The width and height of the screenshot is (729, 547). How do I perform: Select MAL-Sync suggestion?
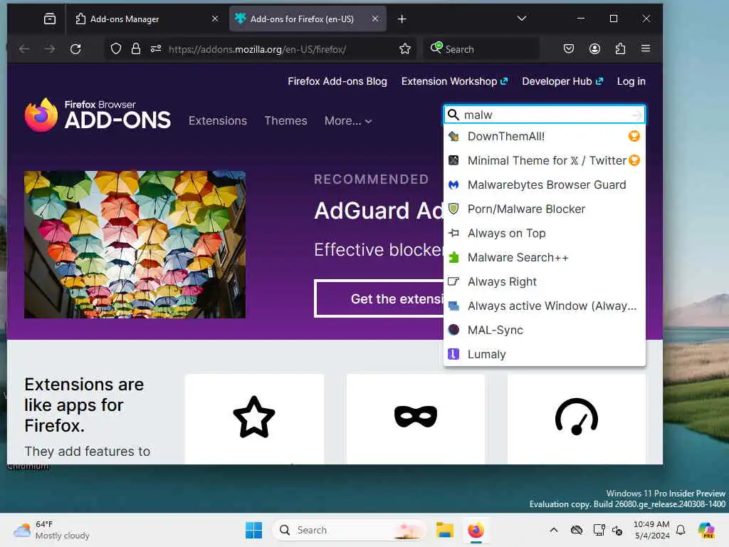click(545, 330)
